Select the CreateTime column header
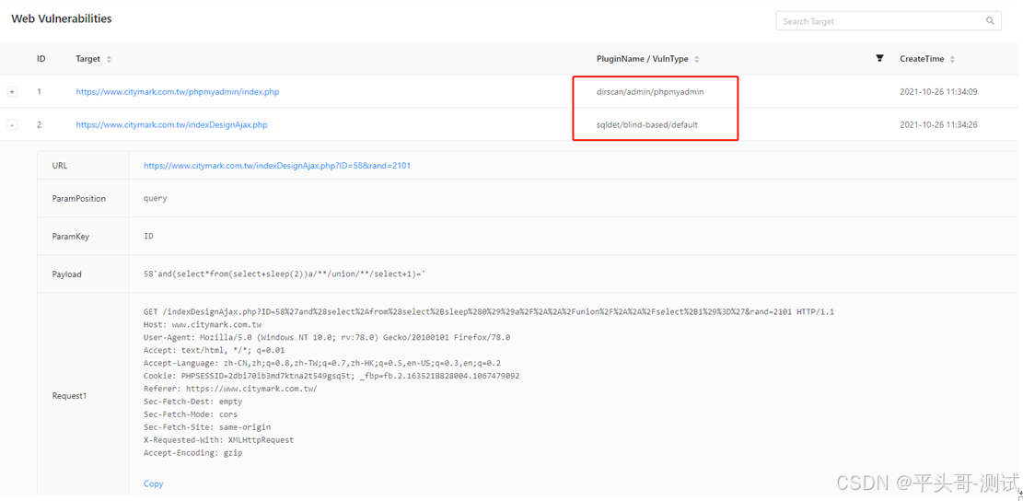Viewport: 1023px width, 501px height. click(922, 59)
